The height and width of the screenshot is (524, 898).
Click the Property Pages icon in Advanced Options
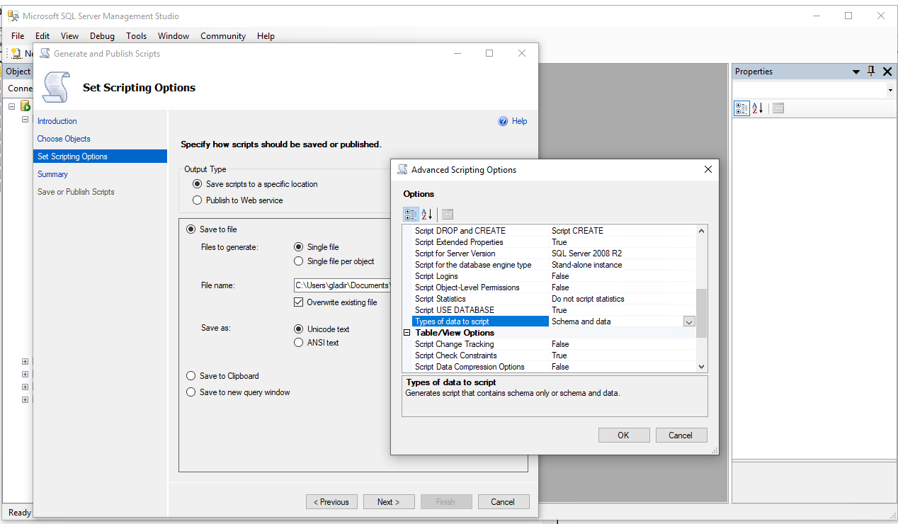[x=448, y=215]
